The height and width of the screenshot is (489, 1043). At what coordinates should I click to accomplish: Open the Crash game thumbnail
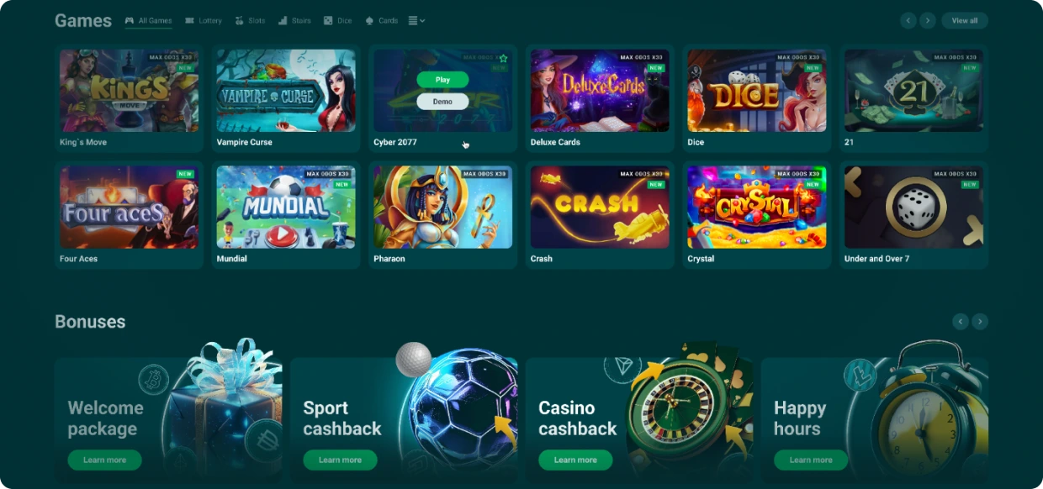pos(600,208)
